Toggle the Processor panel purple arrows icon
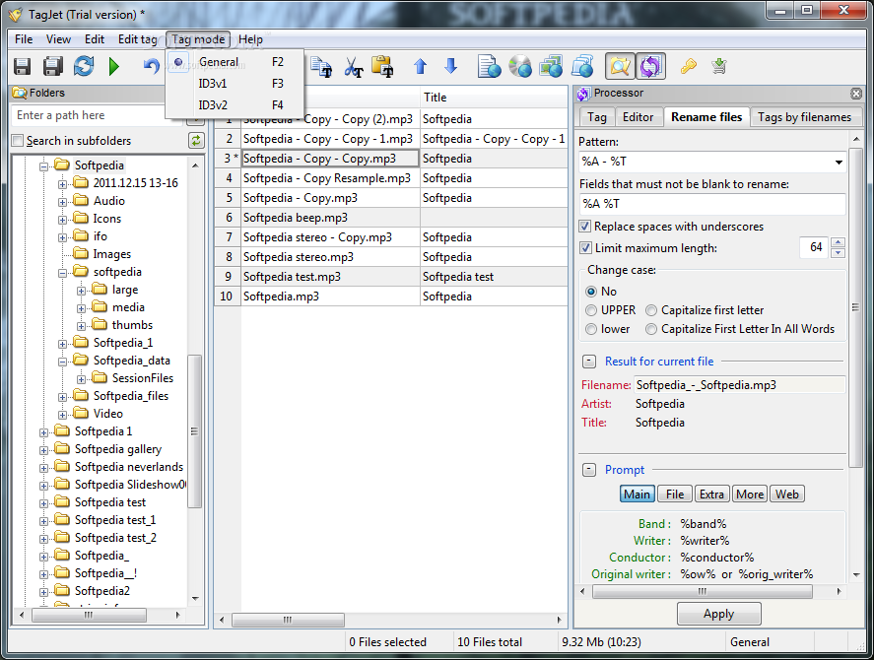The width and height of the screenshot is (874, 660). click(650, 66)
